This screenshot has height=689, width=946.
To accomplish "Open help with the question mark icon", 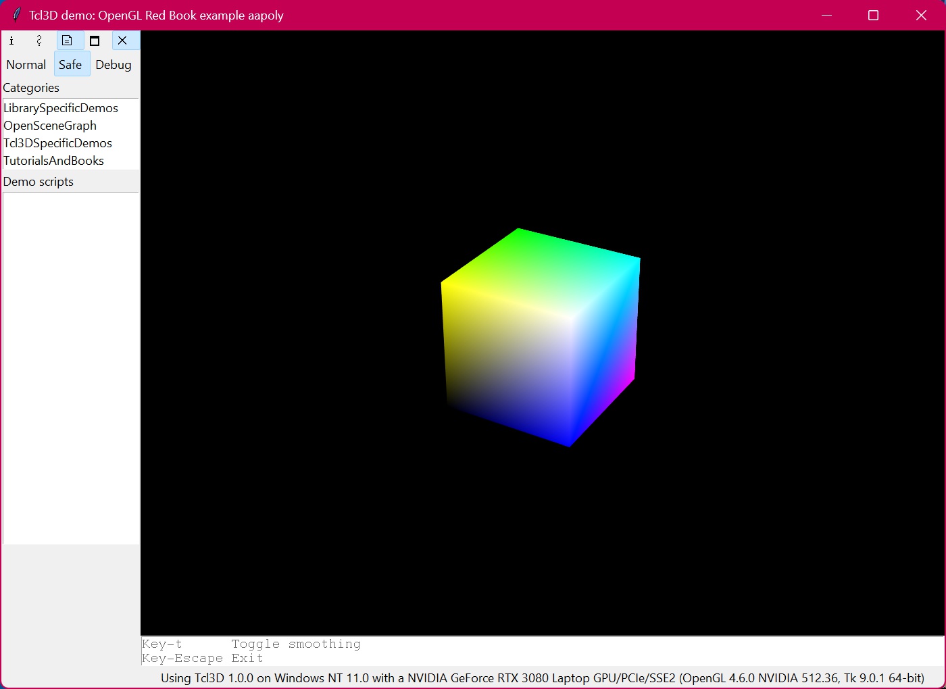I will coord(39,41).
